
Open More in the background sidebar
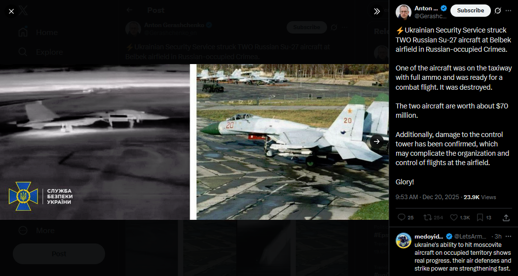[37, 231]
